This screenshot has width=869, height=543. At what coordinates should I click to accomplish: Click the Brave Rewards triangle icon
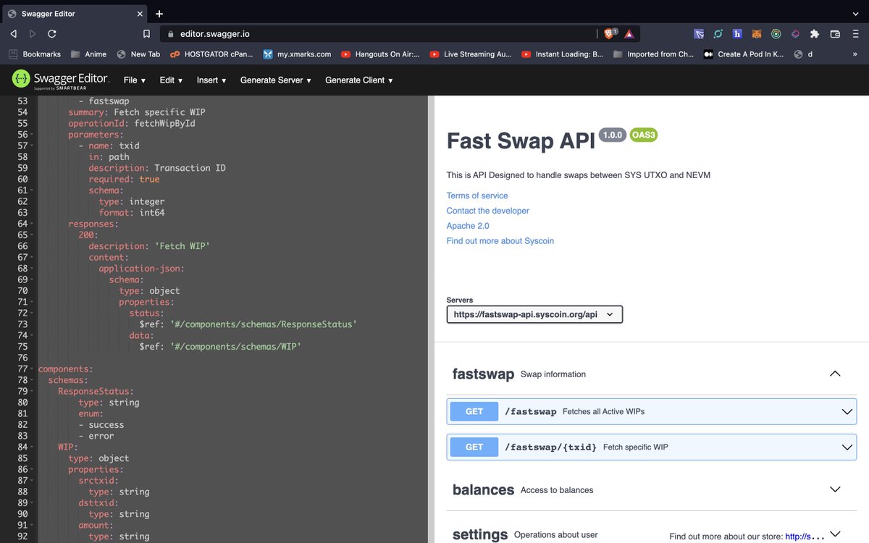pyautogui.click(x=629, y=33)
